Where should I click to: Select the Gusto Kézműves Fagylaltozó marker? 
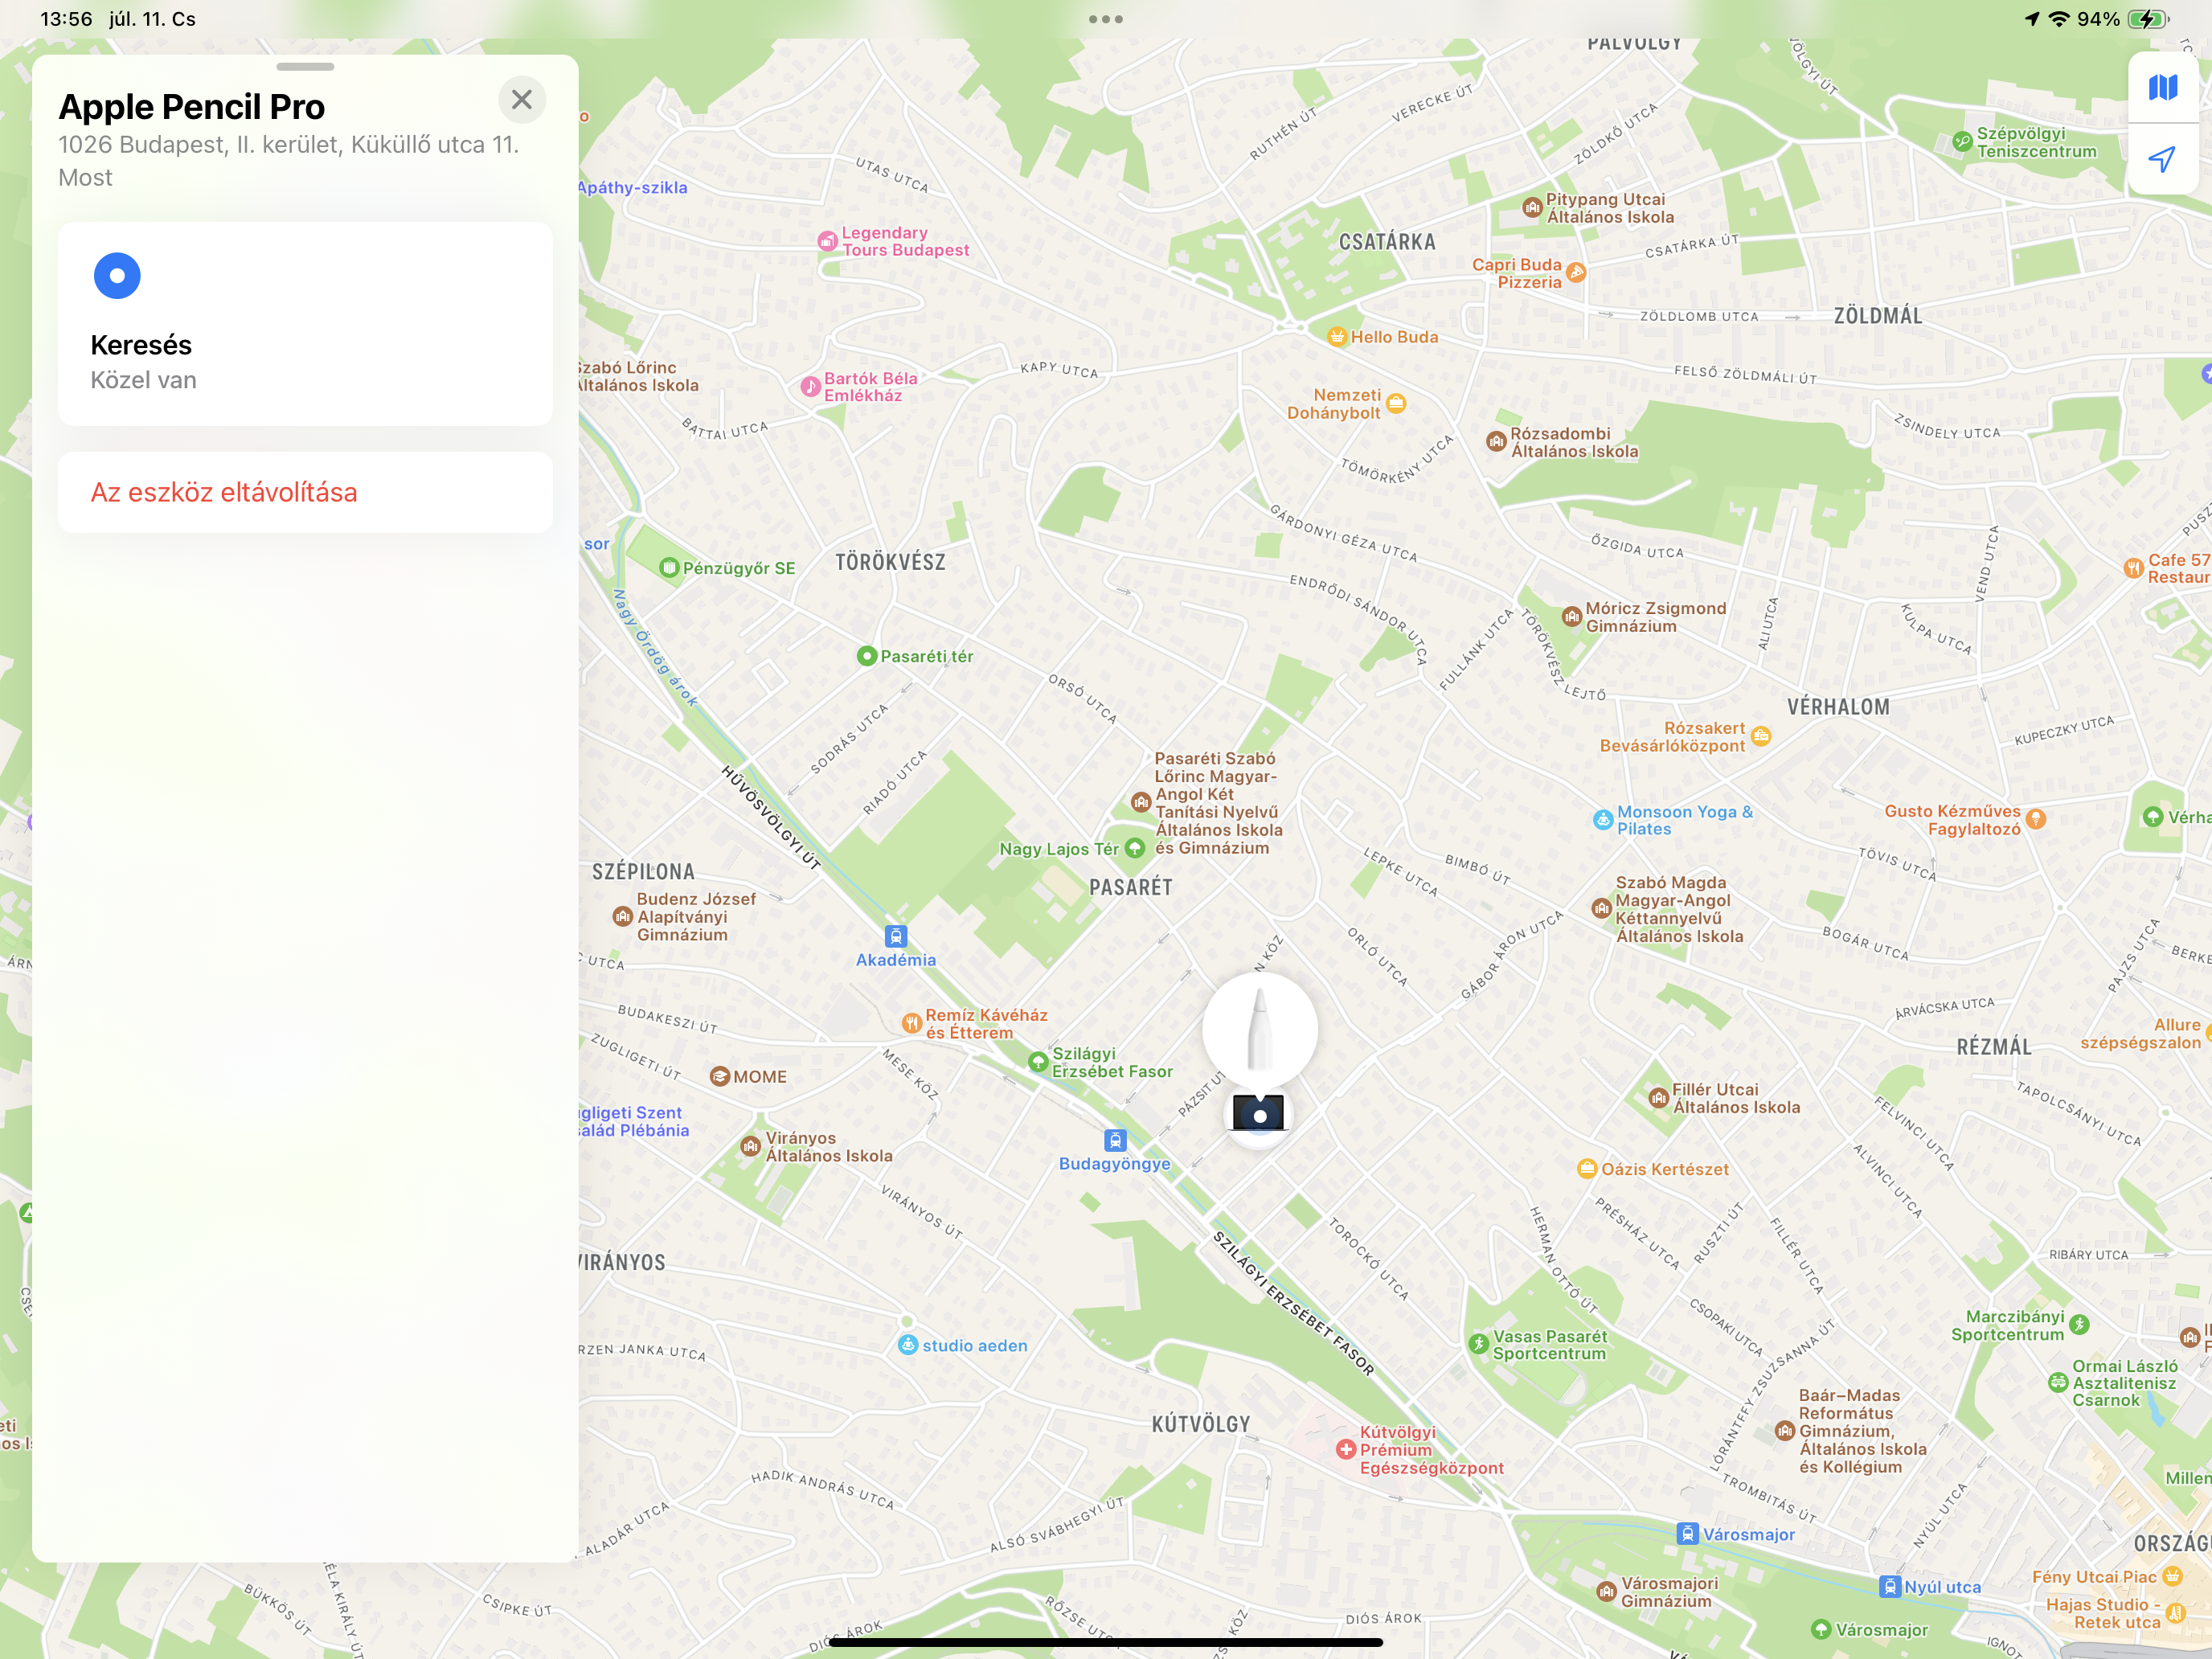point(2035,820)
